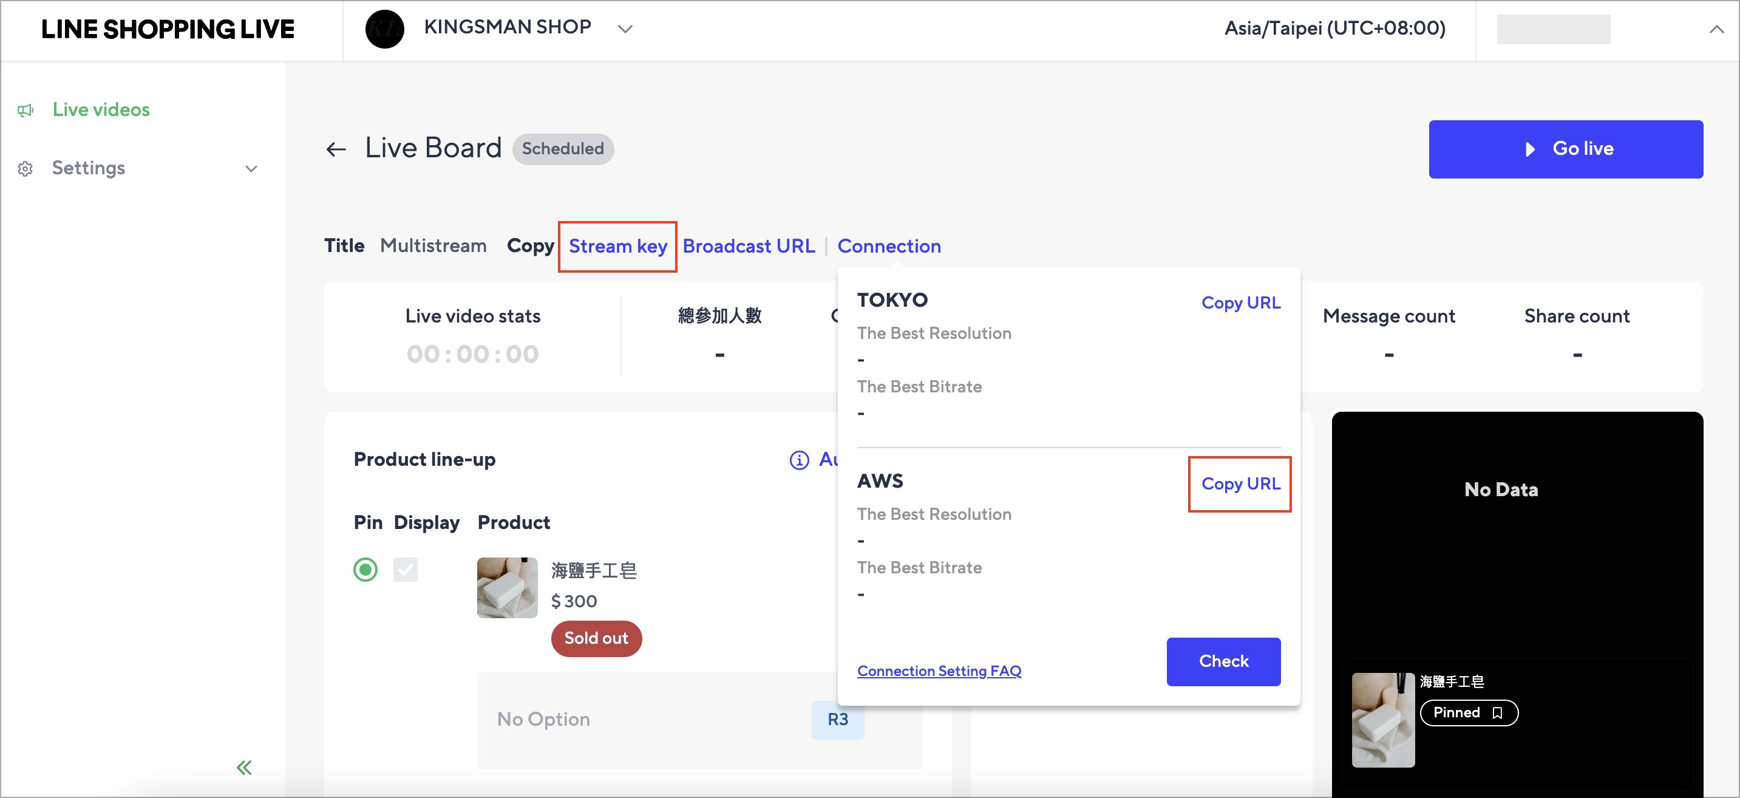
Task: Click the 總參加人數 stat label
Action: tap(719, 316)
